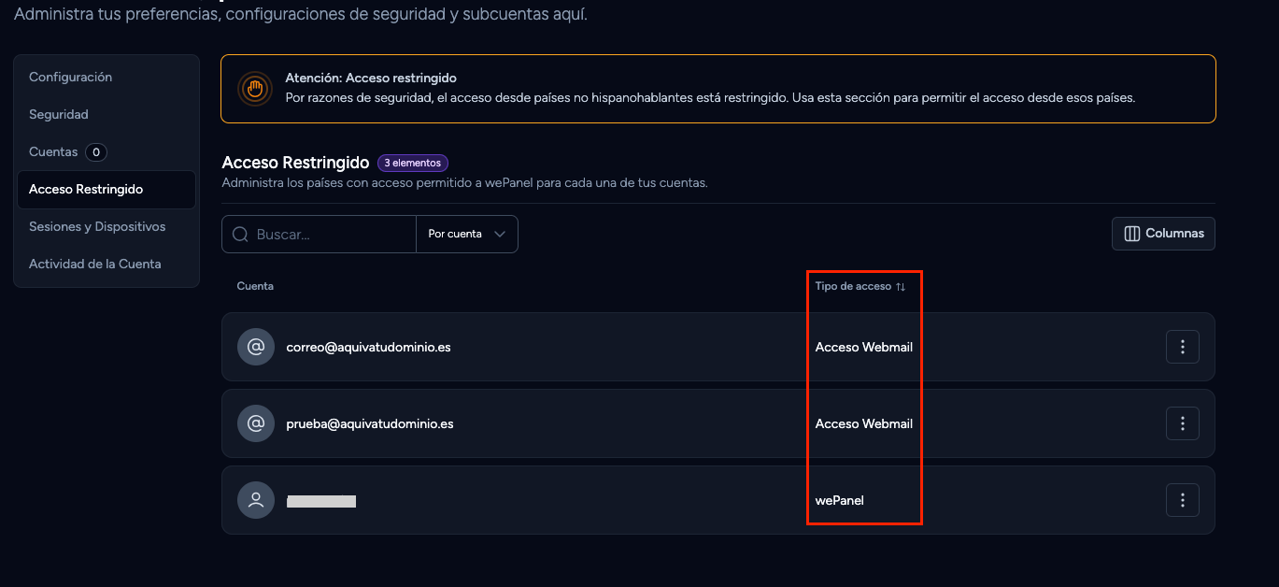This screenshot has width=1279, height=587.
Task: Open three-dot menu for prueba@aquivatudominio.es
Action: (1182, 423)
